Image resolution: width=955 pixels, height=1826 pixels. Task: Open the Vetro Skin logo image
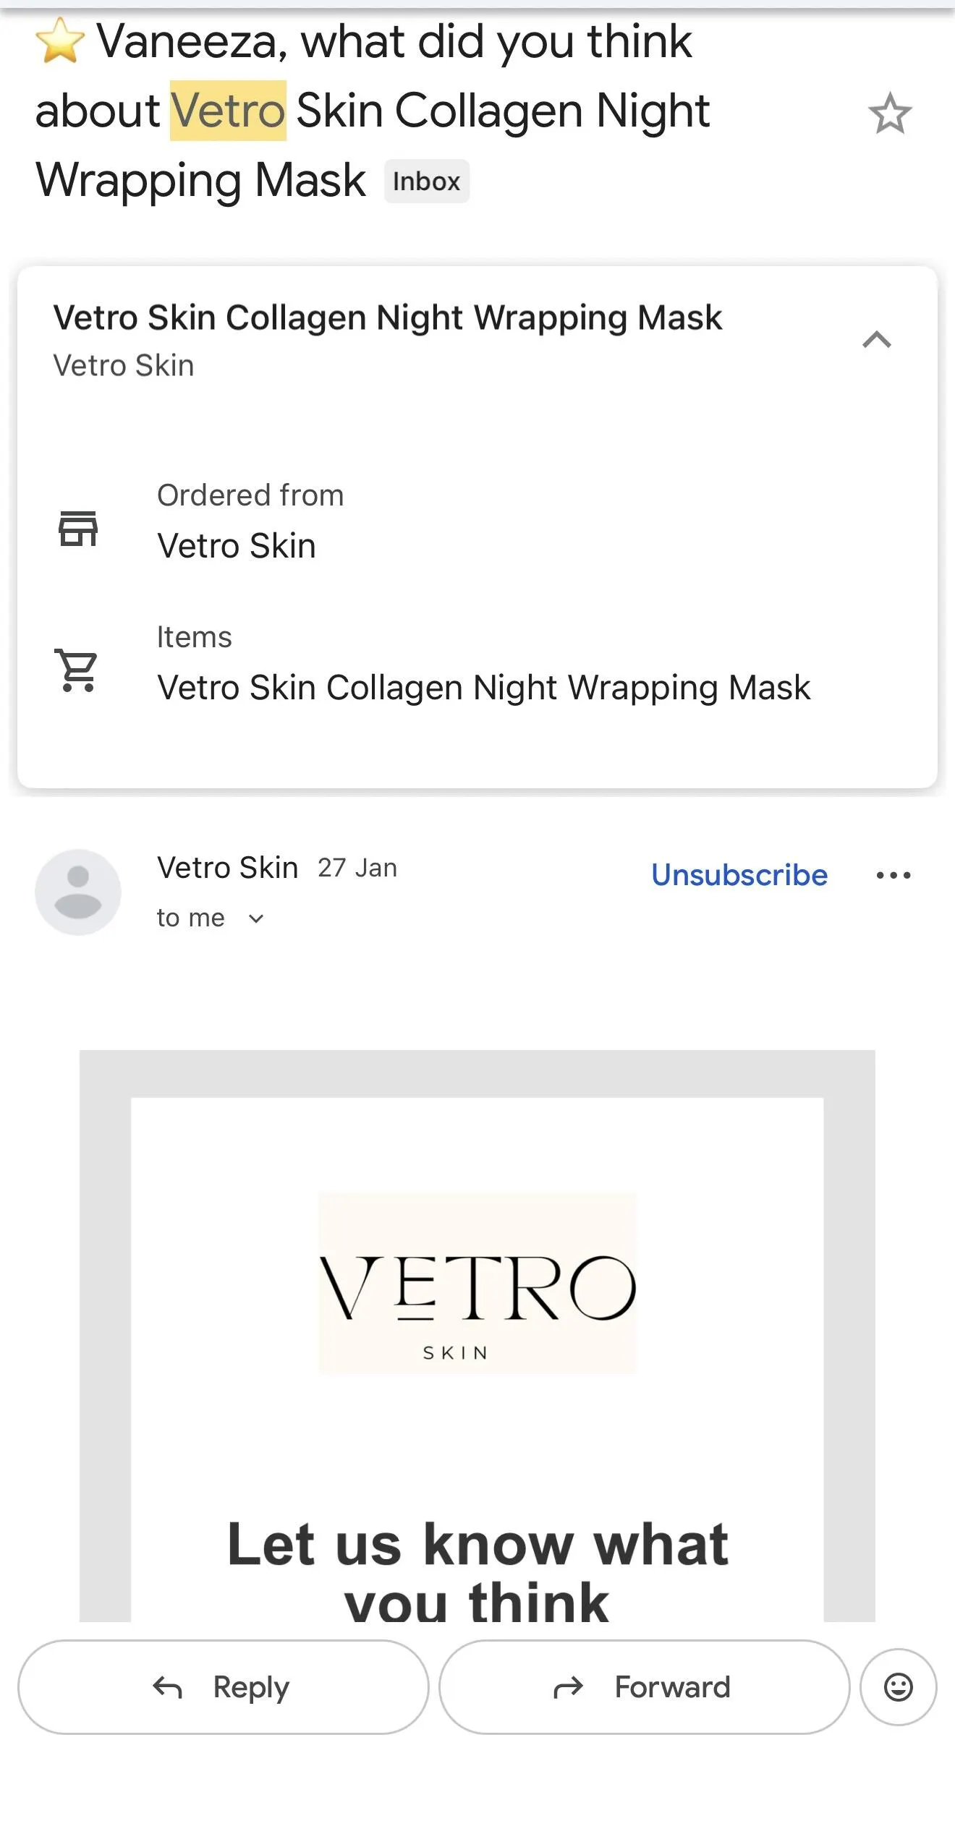pyautogui.click(x=477, y=1283)
